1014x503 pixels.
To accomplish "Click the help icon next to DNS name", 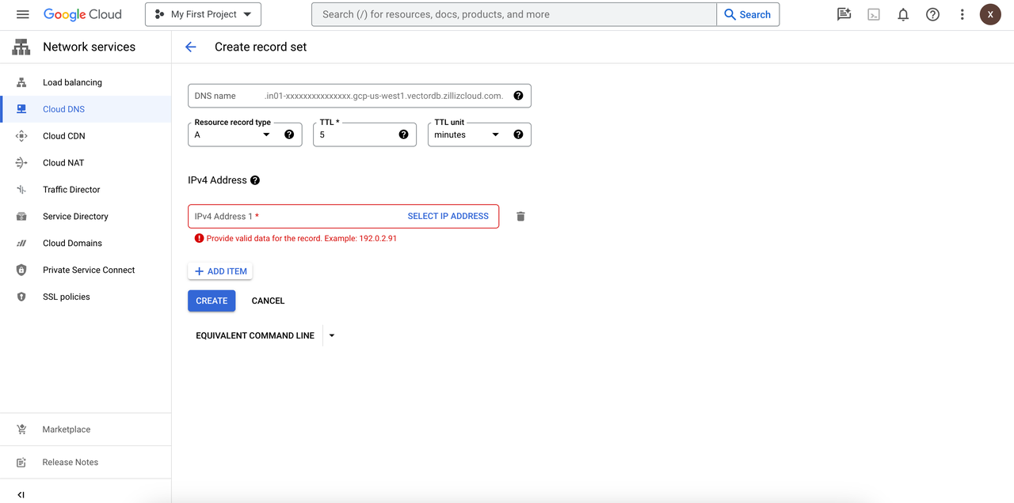I will [x=518, y=96].
